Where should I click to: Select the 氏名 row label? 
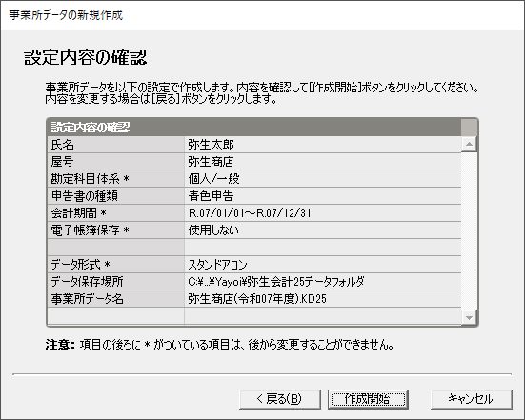[x=116, y=145]
